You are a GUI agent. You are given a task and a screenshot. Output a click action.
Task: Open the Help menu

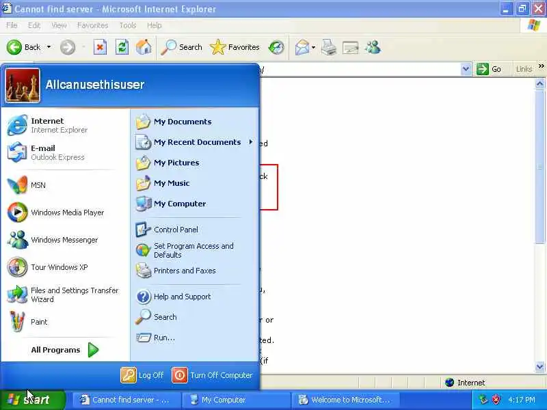pyautogui.click(x=155, y=25)
